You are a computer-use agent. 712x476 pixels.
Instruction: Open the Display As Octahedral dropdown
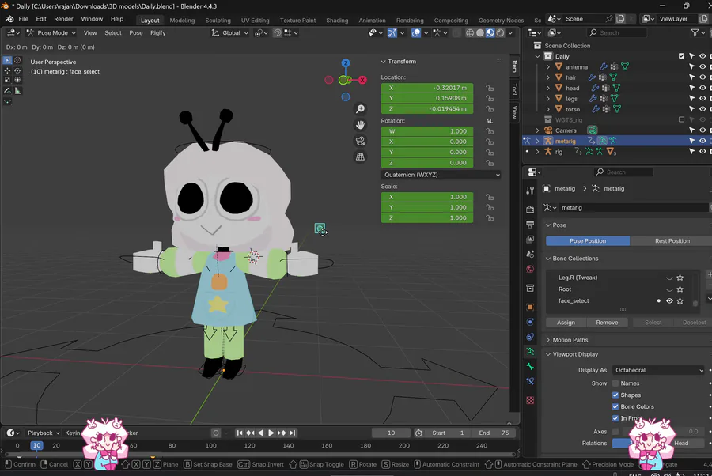click(x=658, y=370)
